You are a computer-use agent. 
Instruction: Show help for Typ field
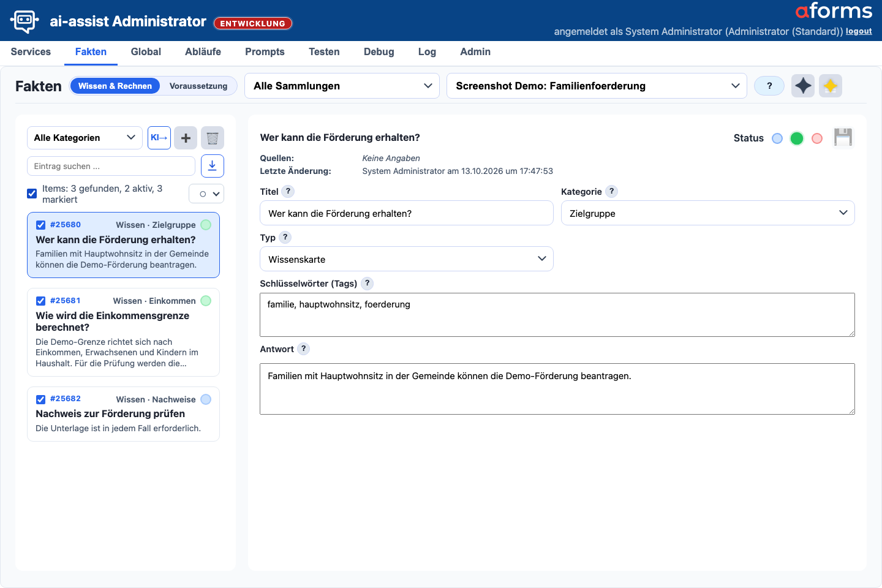(x=285, y=237)
